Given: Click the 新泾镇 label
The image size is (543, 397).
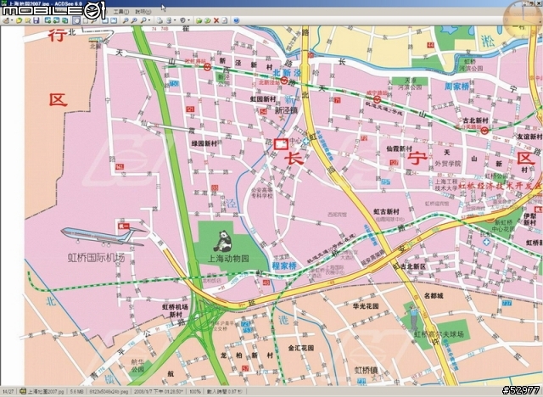Looking at the screenshot, I should (x=287, y=110).
